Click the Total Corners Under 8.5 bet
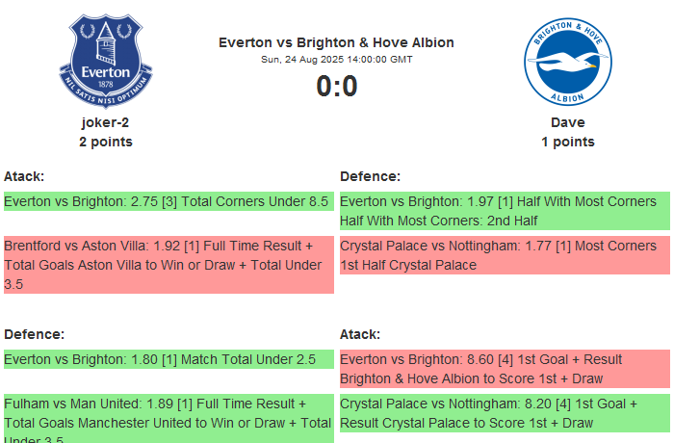Viewport: 674px width, 443px height. coord(168,201)
